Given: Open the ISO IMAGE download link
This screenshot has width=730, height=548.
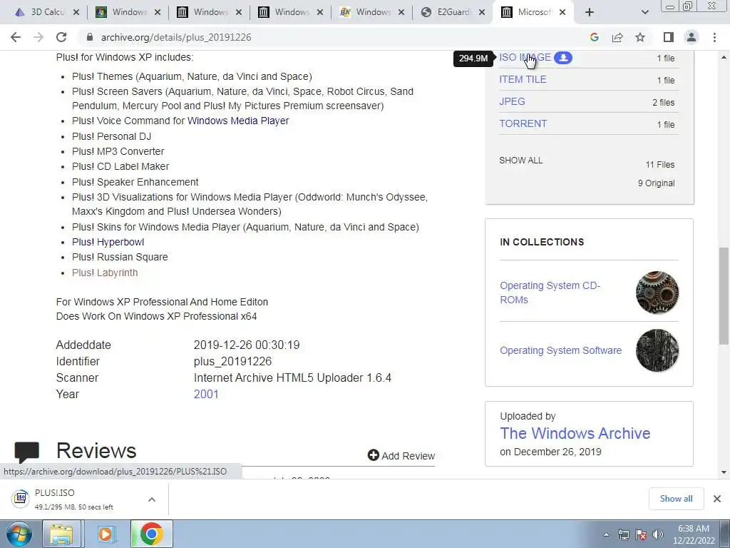Looking at the screenshot, I should point(525,57).
